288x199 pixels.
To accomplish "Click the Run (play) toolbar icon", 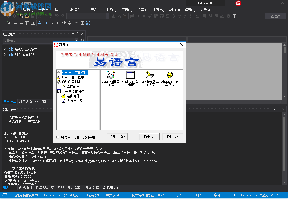I will click(138, 16).
